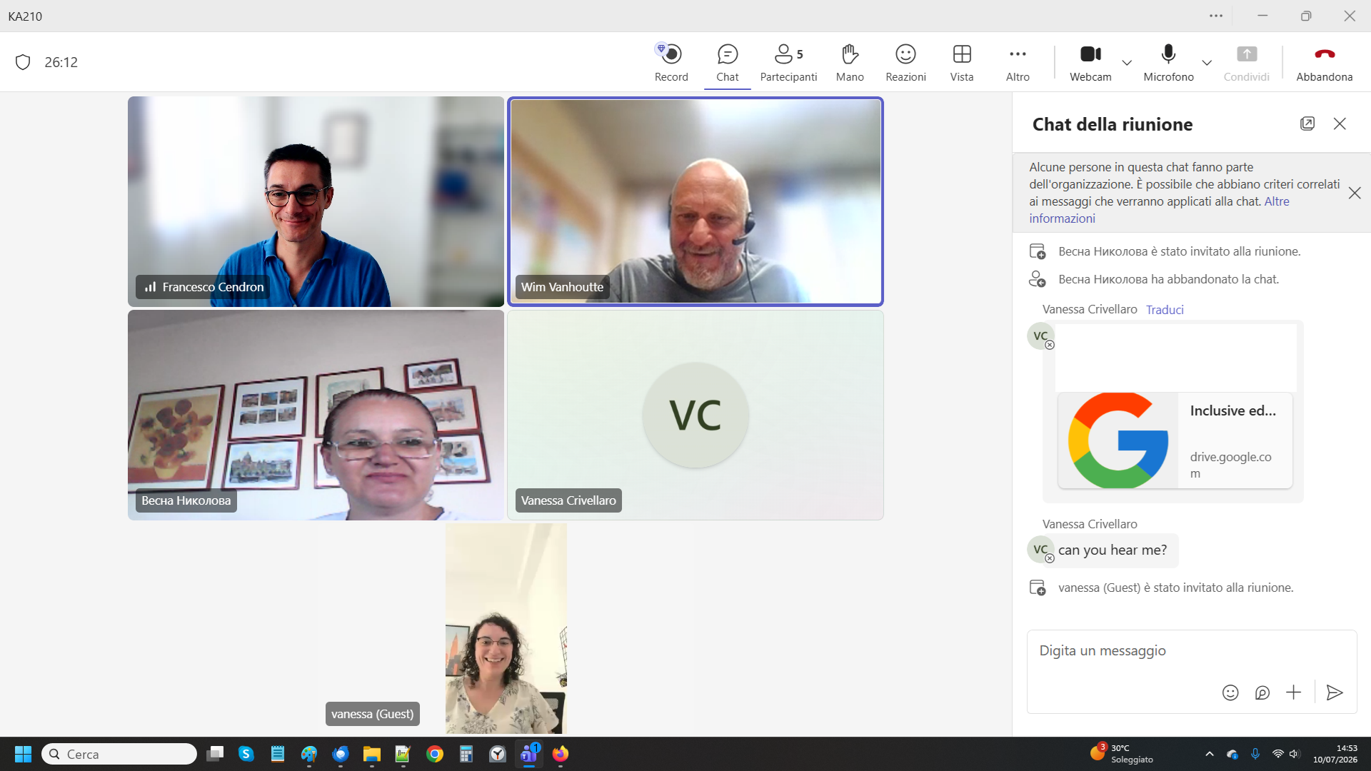Show the Partecipanti list

[x=788, y=62]
